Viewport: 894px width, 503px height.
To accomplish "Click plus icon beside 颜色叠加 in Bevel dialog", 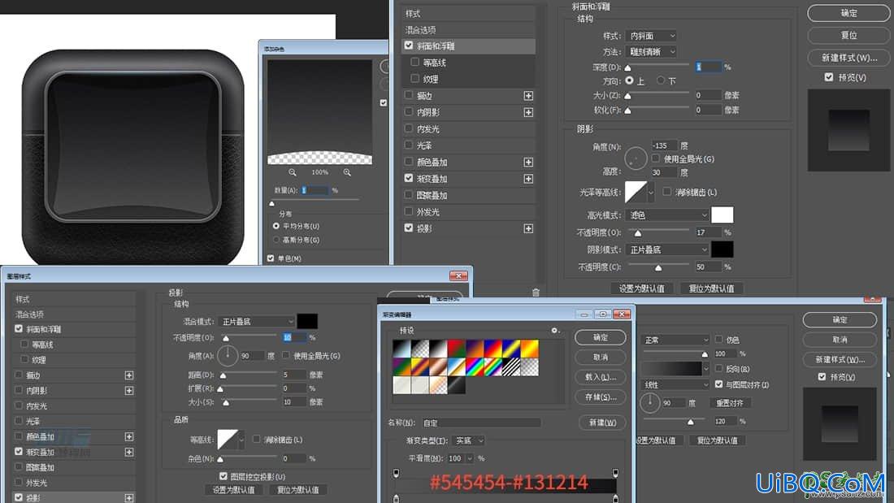I will coord(528,163).
